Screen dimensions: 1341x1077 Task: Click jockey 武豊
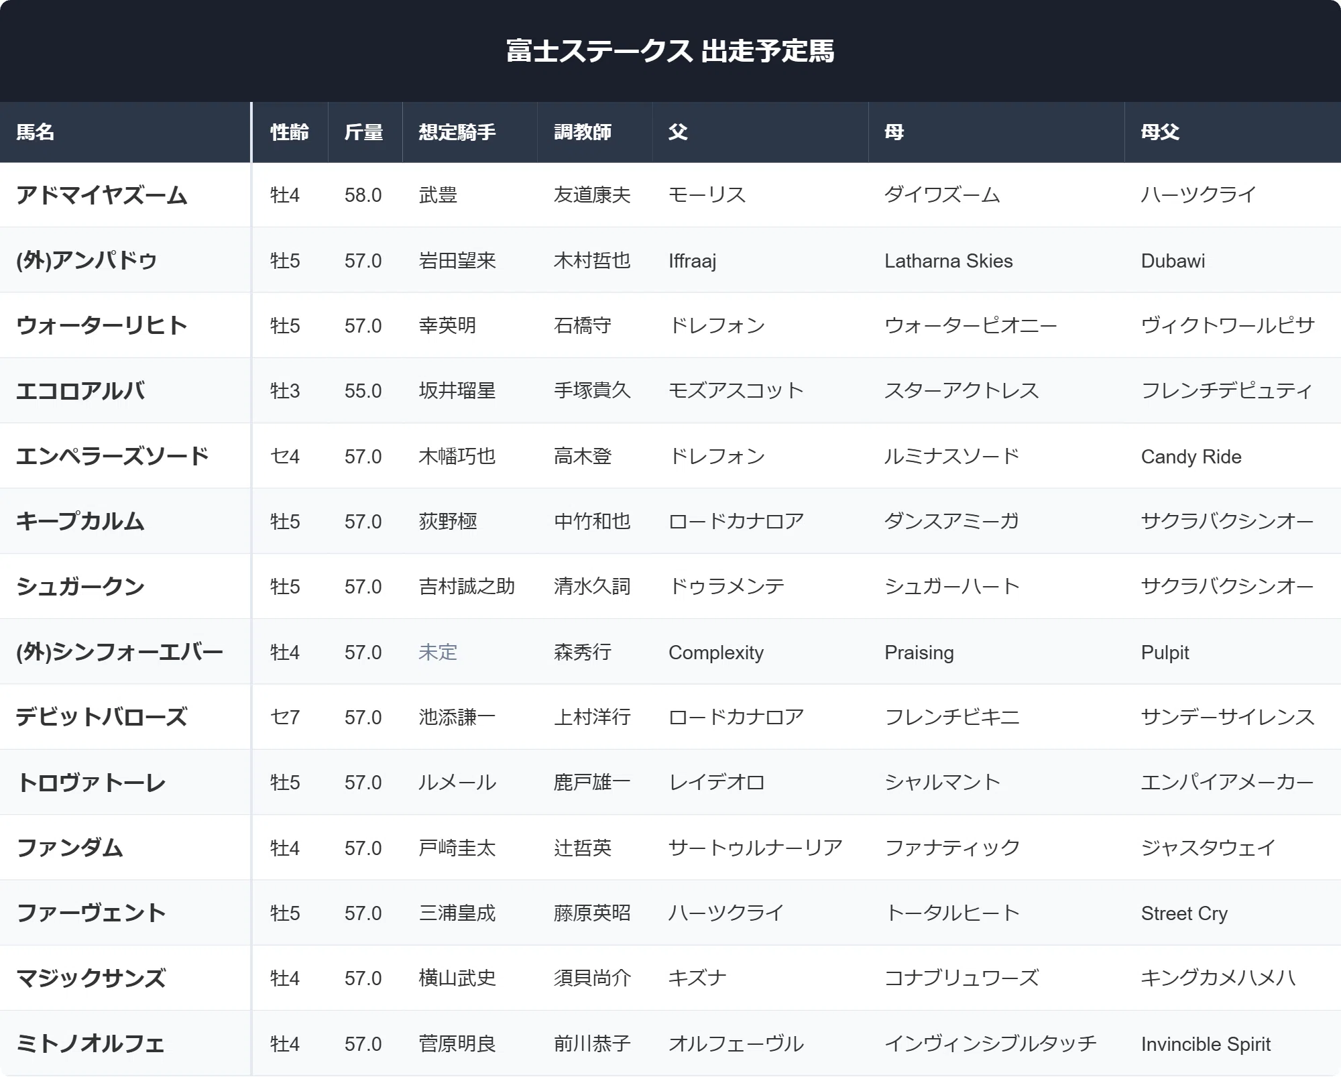coord(438,195)
